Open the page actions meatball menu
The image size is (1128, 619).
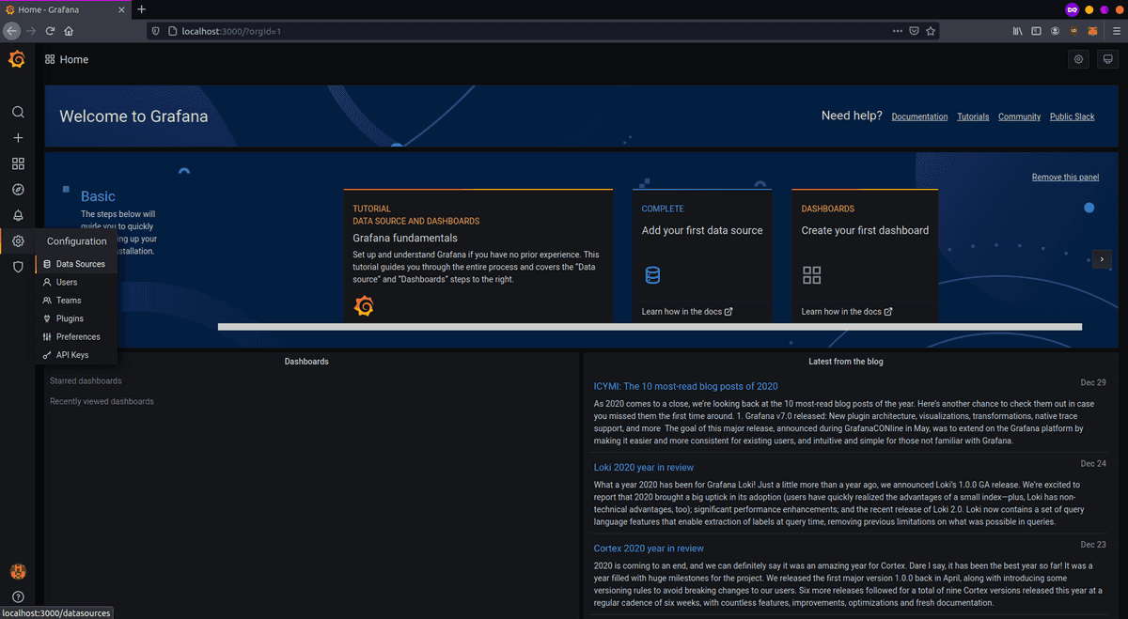click(897, 30)
